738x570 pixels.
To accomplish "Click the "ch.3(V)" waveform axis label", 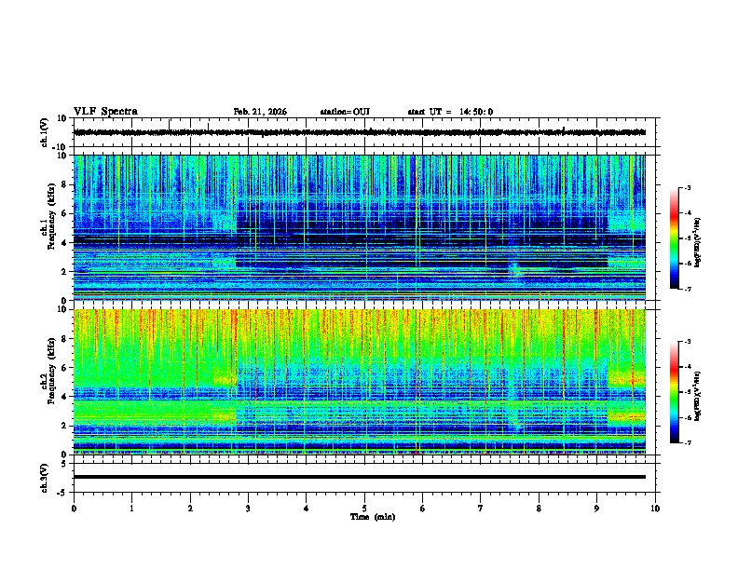I will click(45, 478).
